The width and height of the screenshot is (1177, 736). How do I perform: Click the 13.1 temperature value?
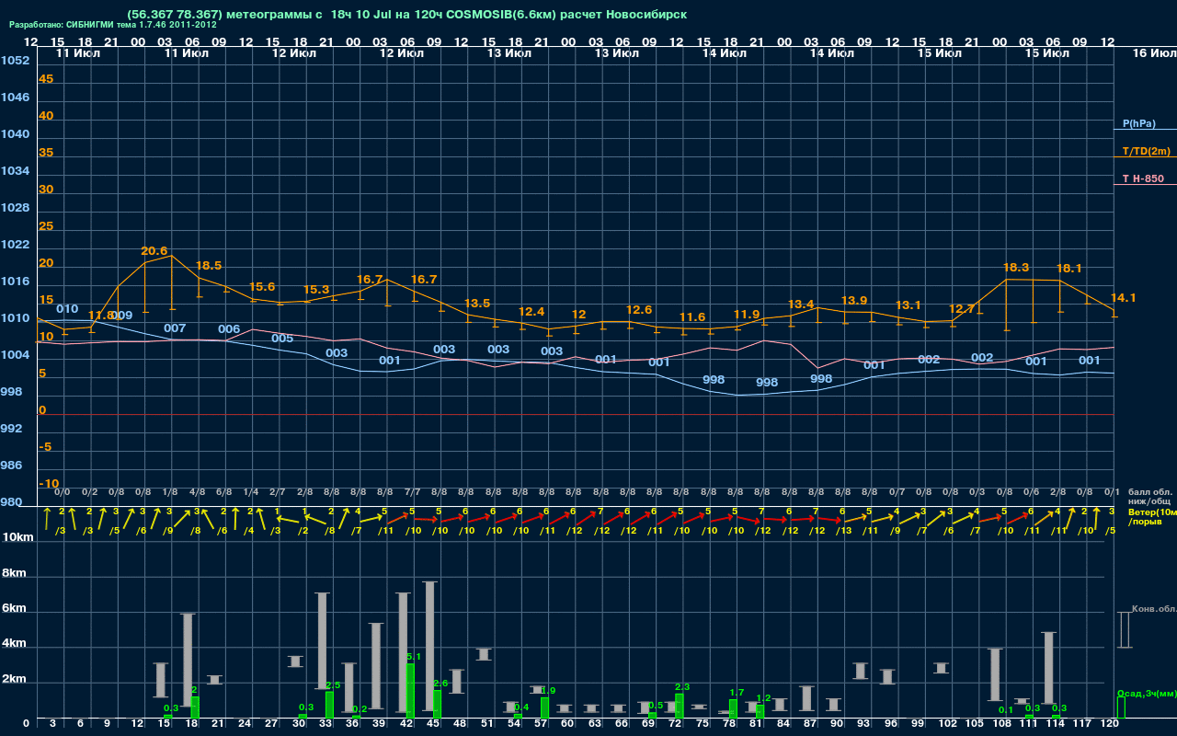908,305
